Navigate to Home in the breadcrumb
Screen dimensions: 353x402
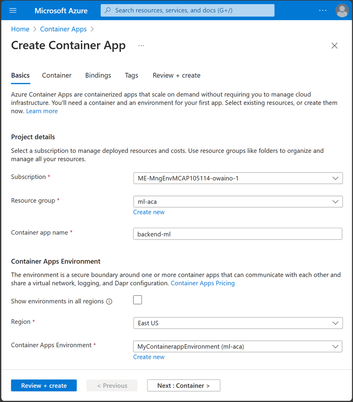coord(20,29)
